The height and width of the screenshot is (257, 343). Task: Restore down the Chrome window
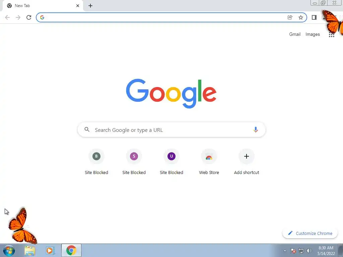coord(323,3)
